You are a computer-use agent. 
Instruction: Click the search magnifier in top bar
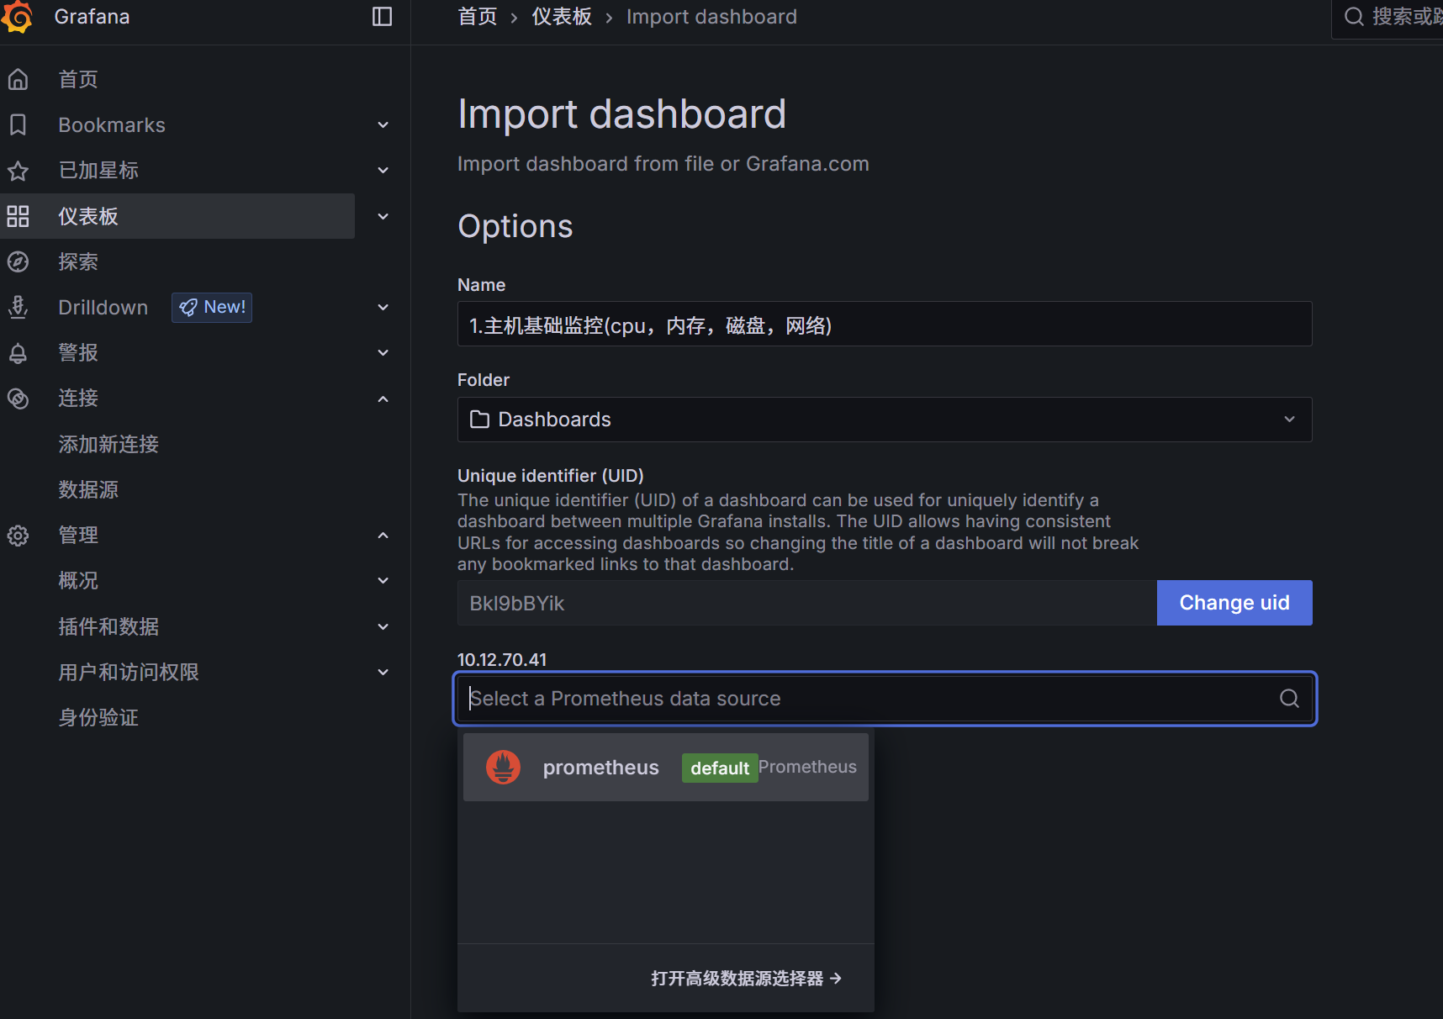[x=1354, y=17]
